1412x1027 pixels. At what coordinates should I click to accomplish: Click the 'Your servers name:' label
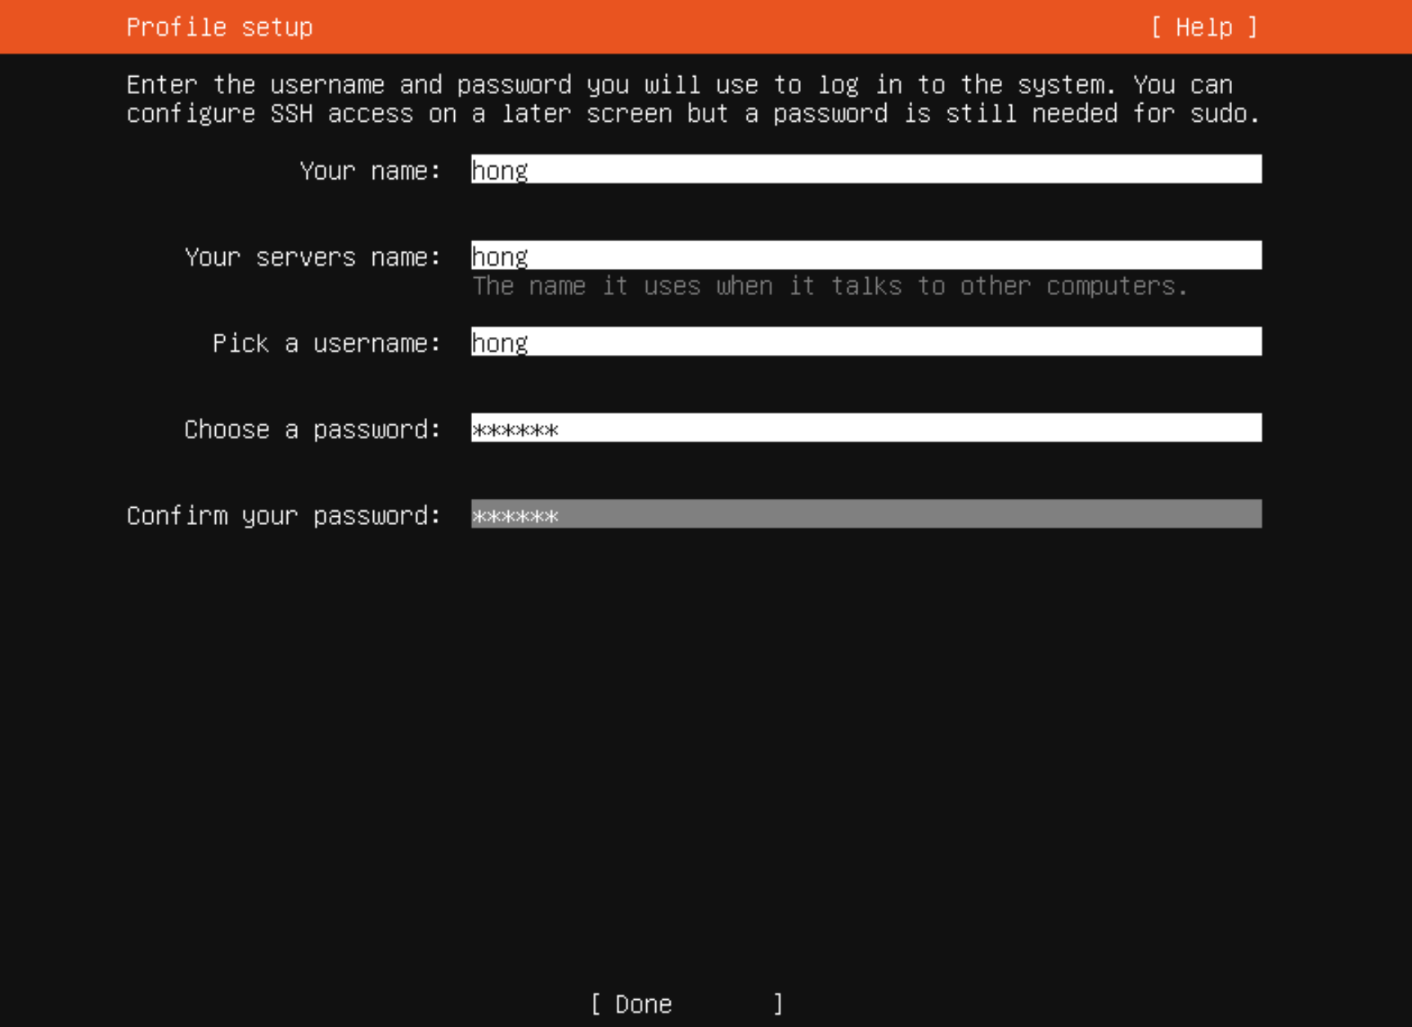(313, 258)
